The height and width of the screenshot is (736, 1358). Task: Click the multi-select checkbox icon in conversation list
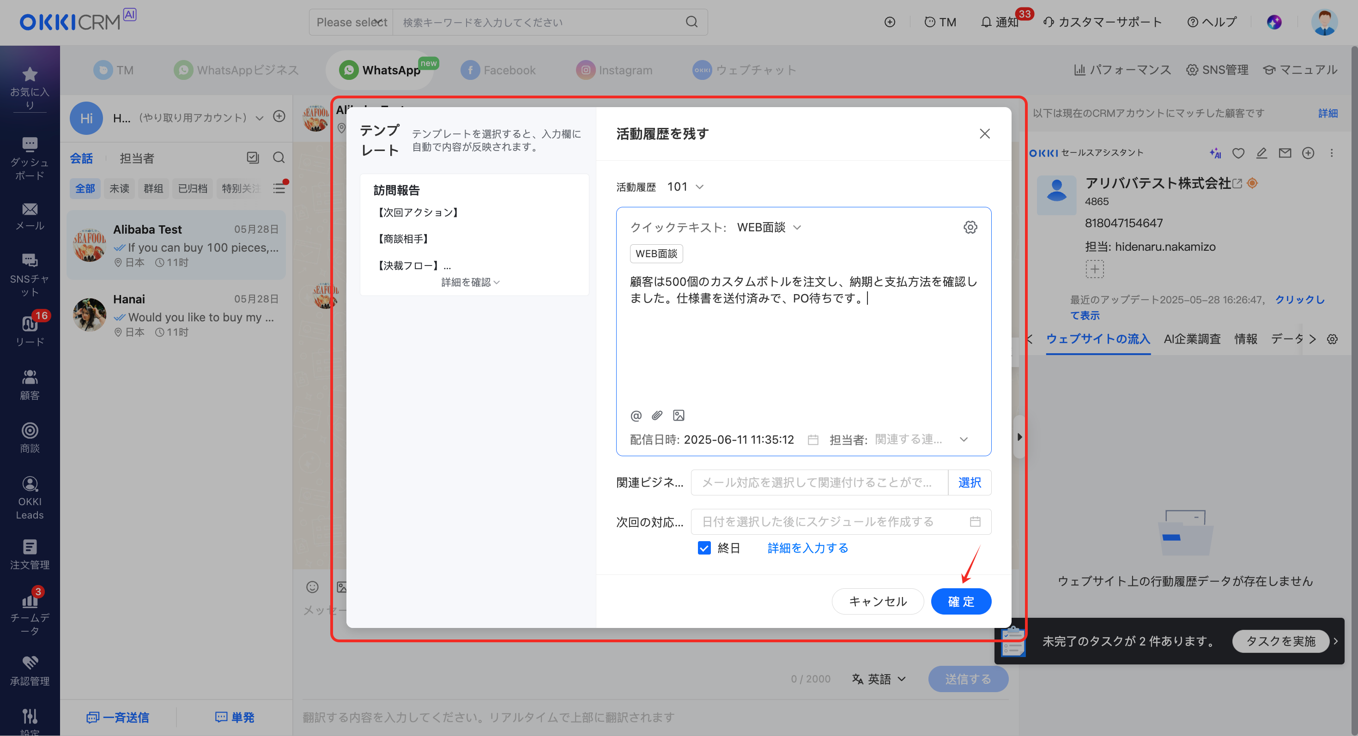[253, 157]
